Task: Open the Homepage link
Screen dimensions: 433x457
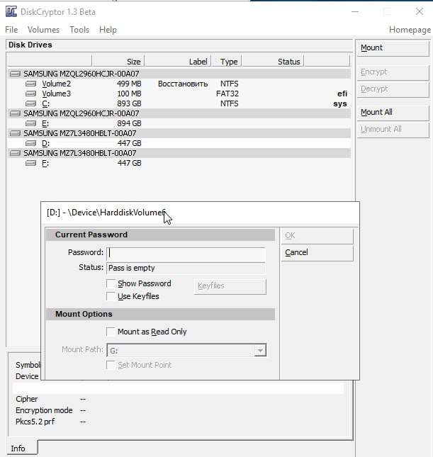Action: pyautogui.click(x=409, y=30)
